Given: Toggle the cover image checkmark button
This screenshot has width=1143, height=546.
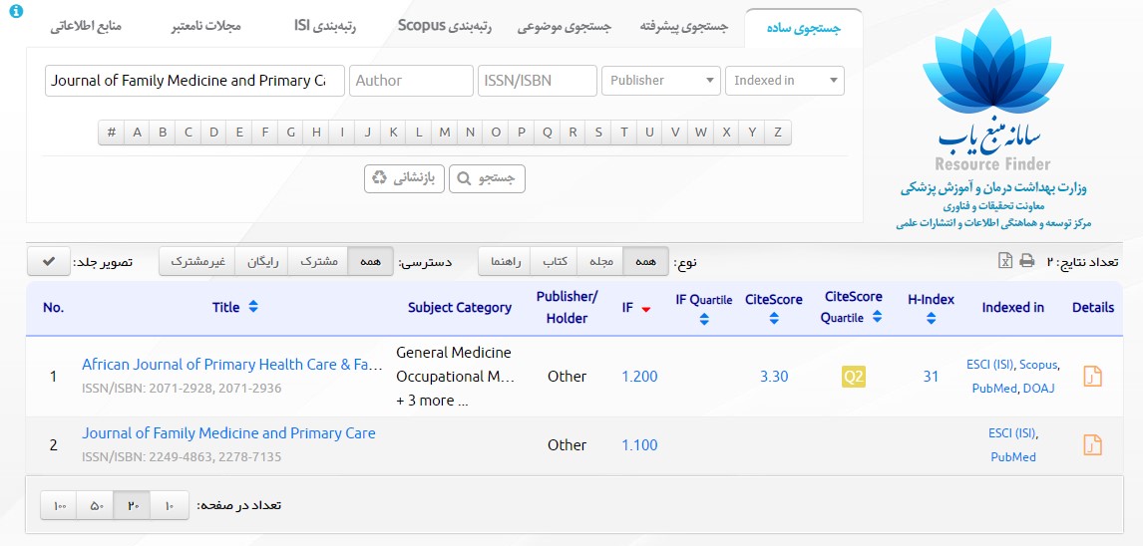Looking at the screenshot, I should pos(48,261).
